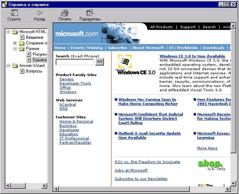Open US/Worldwide in the nav bar
This screenshot has width=239, height=194.
coord(183,48)
